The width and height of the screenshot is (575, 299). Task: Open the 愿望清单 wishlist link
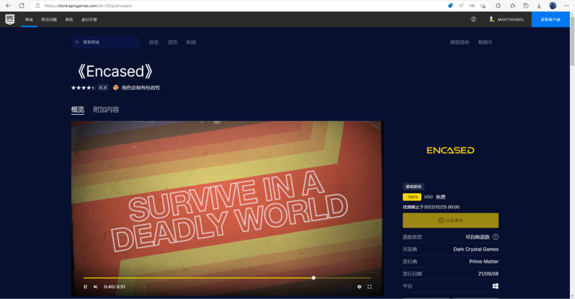pyautogui.click(x=459, y=43)
